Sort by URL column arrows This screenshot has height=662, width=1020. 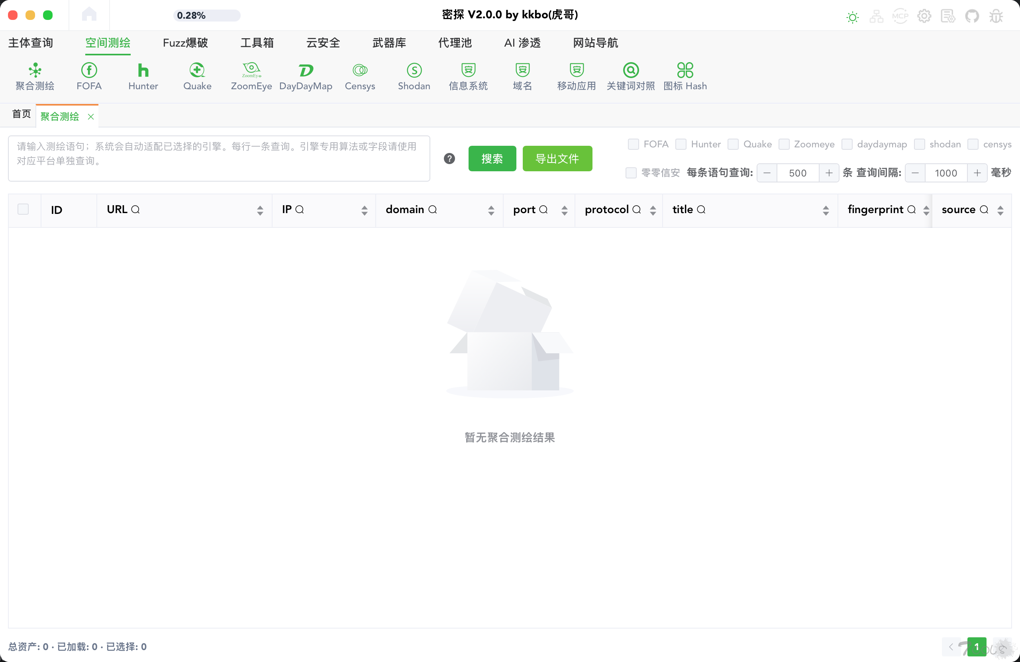[x=260, y=210]
